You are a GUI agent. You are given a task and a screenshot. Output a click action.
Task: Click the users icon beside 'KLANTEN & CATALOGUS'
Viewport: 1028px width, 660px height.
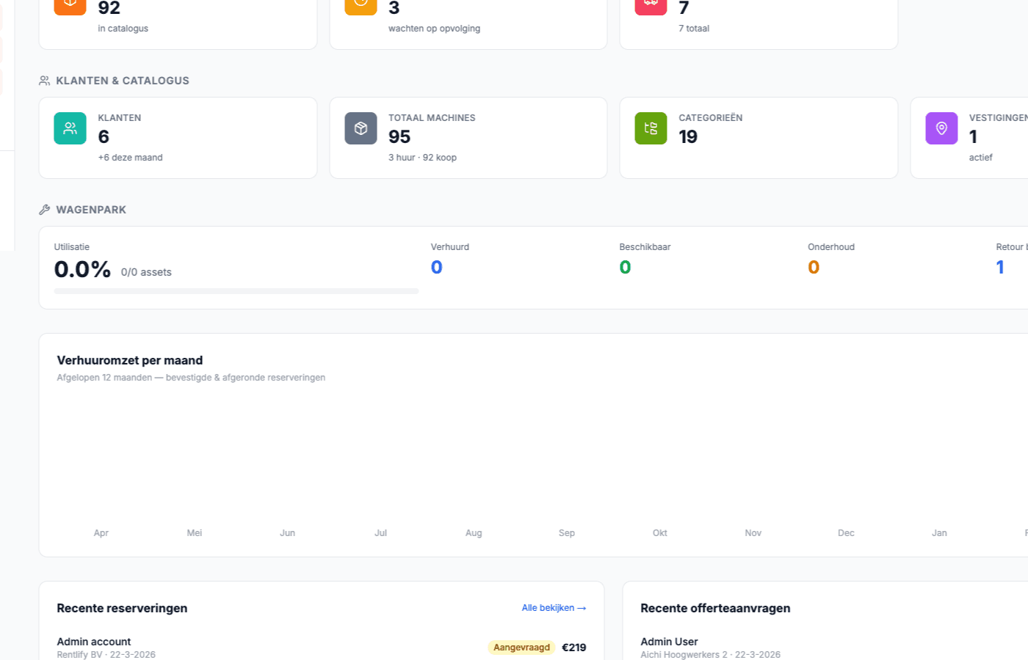43,80
